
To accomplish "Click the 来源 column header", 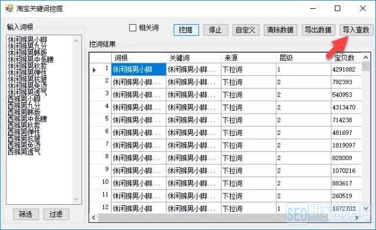I will 249,58.
